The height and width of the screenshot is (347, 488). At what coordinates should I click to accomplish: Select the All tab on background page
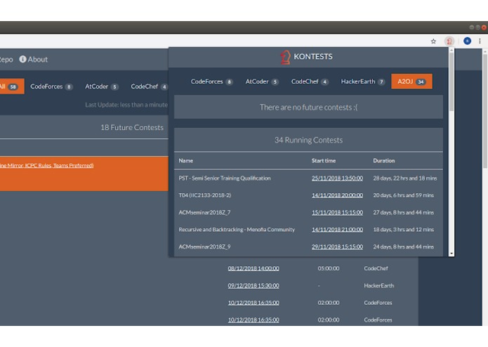click(11, 86)
